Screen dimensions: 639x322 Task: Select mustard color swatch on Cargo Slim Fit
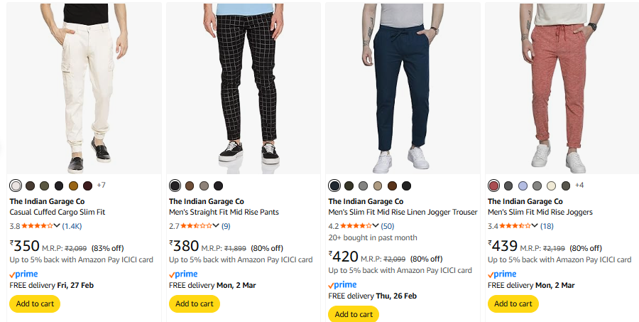click(73, 186)
